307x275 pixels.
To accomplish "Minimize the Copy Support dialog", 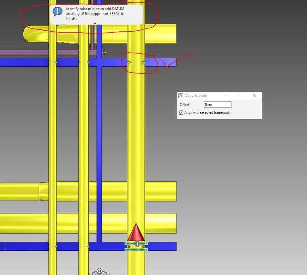I will tap(226, 96).
